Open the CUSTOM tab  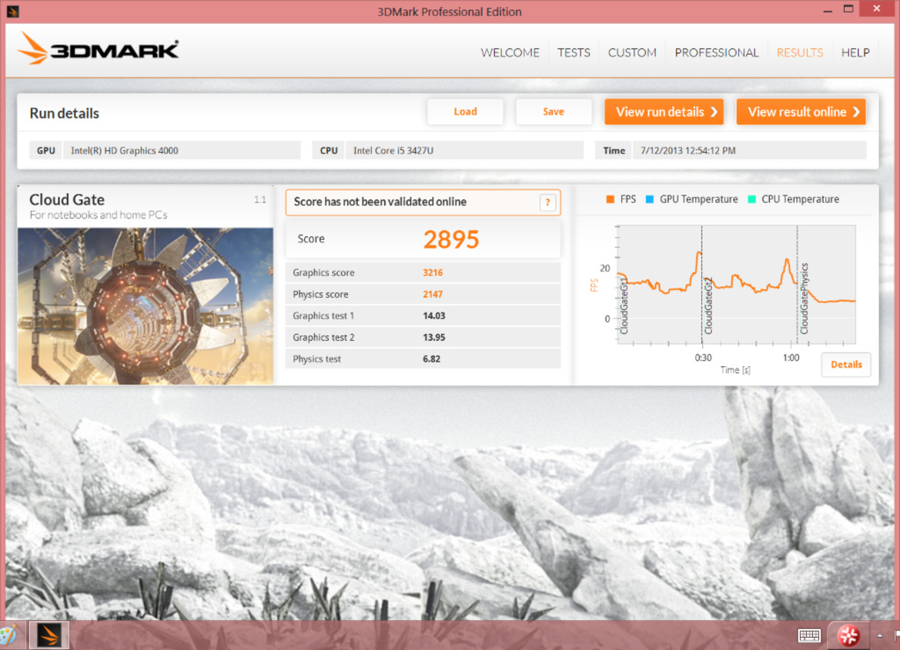(x=632, y=53)
